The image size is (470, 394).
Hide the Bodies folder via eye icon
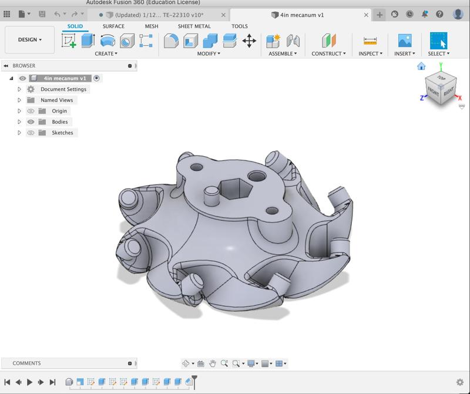point(31,122)
